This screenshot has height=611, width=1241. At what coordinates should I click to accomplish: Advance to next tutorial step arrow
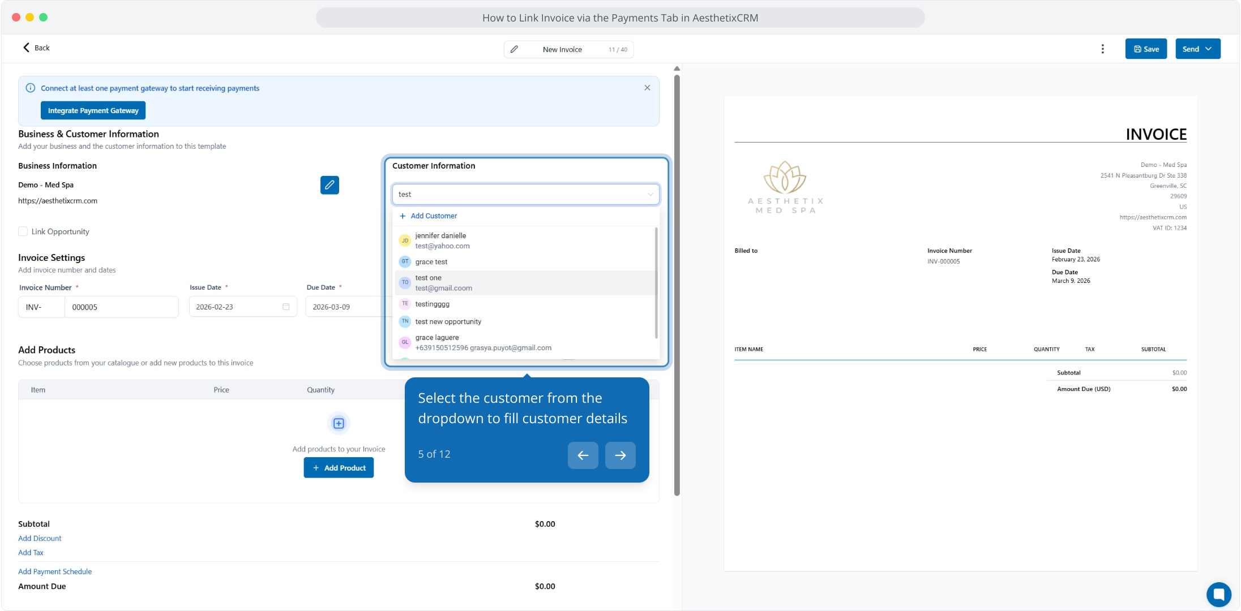[620, 455]
